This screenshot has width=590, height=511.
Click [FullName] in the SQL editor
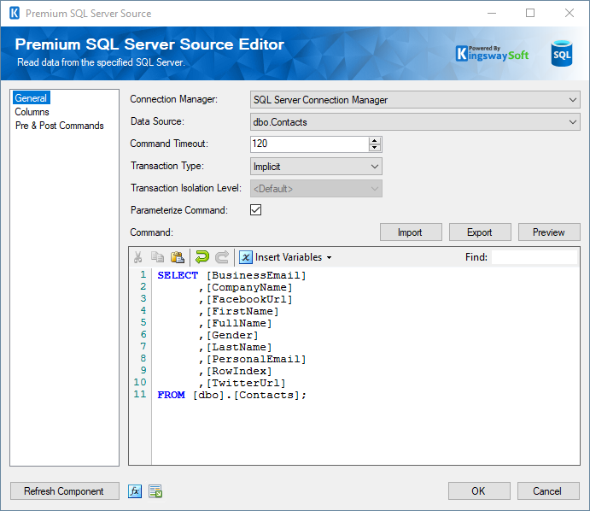point(239,324)
